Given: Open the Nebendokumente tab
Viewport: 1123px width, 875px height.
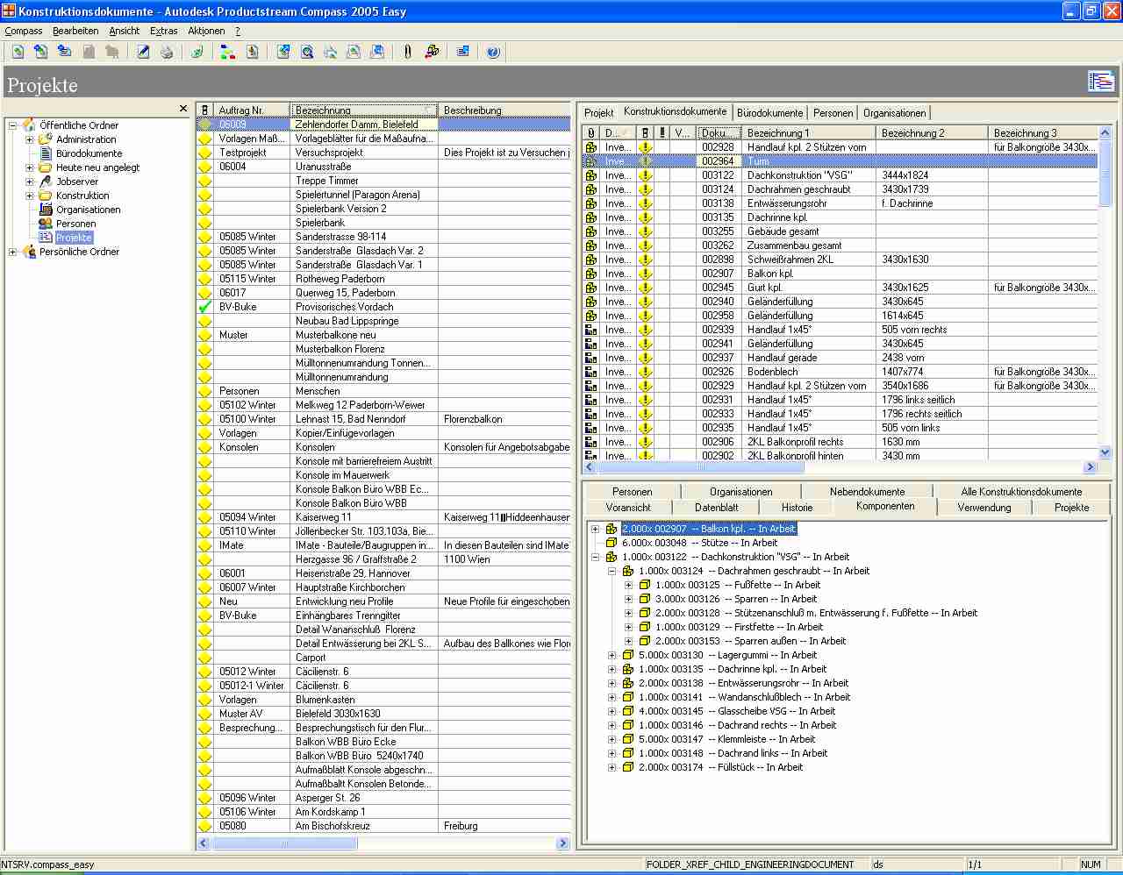Looking at the screenshot, I should tap(867, 492).
